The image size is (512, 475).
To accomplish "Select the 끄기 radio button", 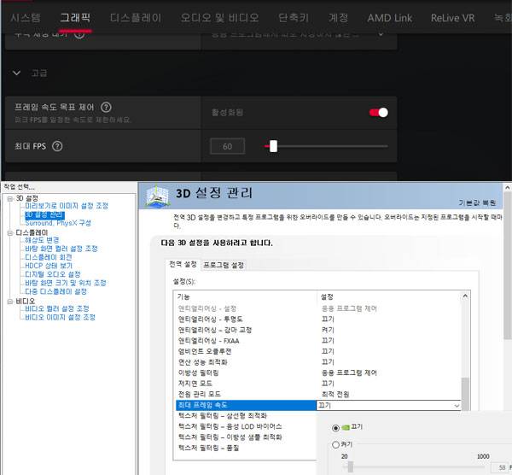I will point(335,426).
